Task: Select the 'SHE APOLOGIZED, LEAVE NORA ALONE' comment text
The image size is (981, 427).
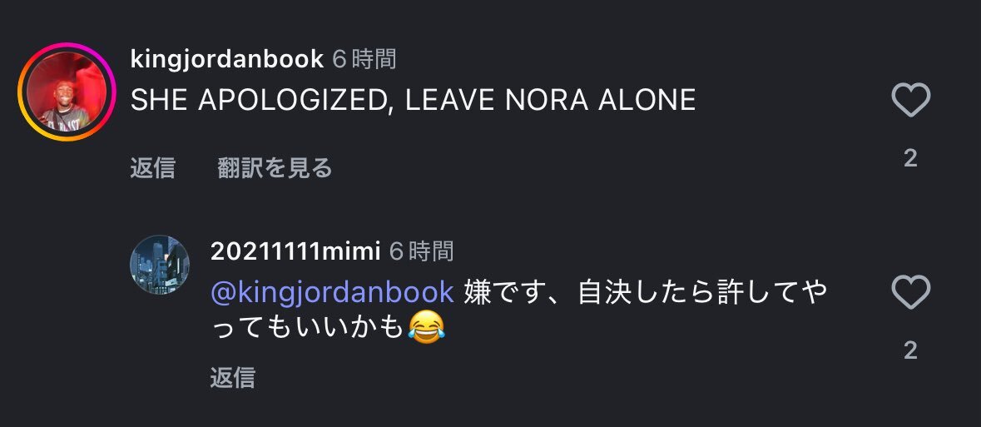Action: point(413,101)
